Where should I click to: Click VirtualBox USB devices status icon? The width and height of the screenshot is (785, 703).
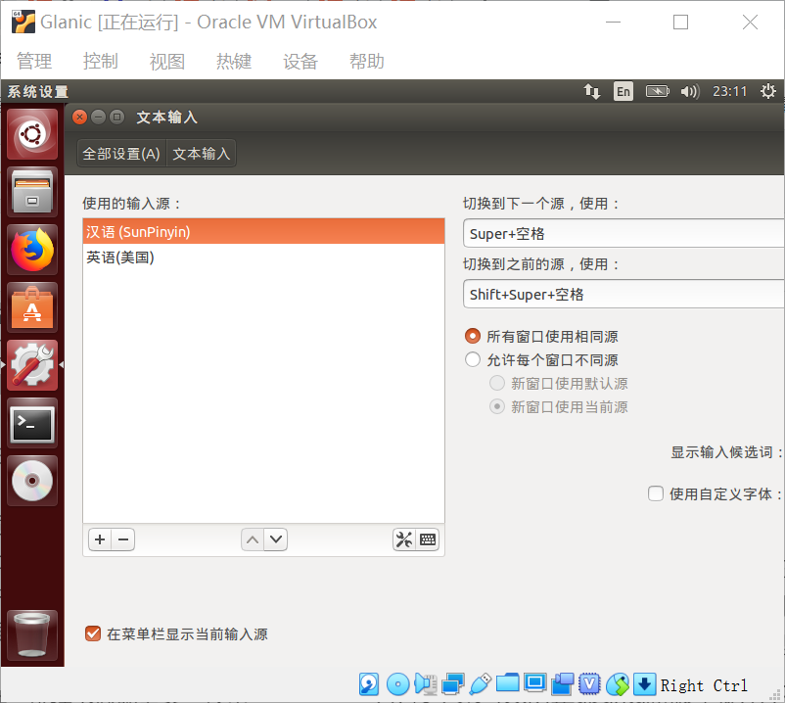[x=481, y=684]
